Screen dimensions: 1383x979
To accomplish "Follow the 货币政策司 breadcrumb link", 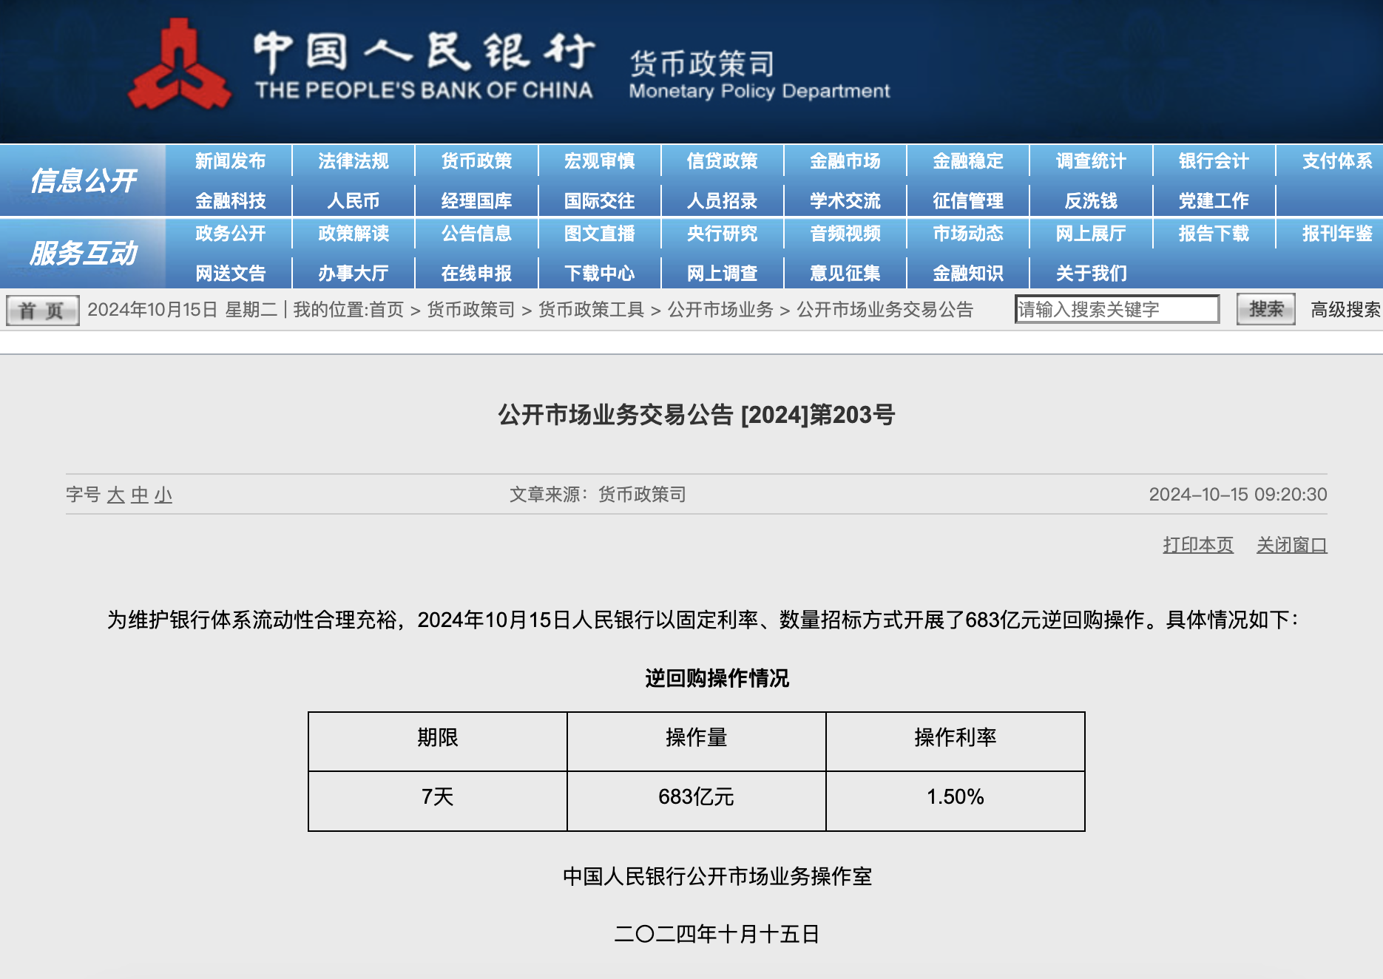I will click(470, 310).
